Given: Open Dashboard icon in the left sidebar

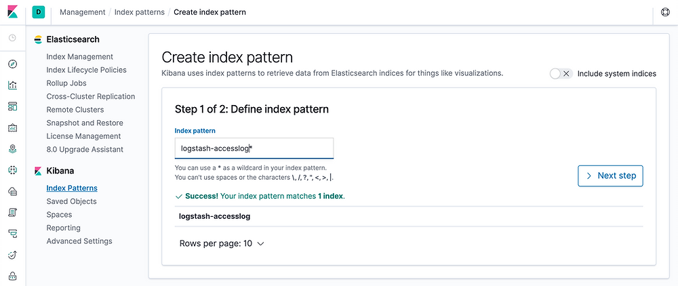Looking at the screenshot, I should pyautogui.click(x=12, y=106).
